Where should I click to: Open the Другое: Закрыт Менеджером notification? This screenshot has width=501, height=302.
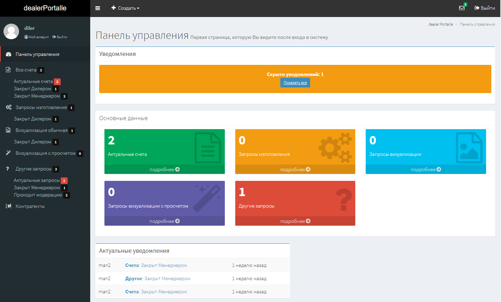pos(158,278)
